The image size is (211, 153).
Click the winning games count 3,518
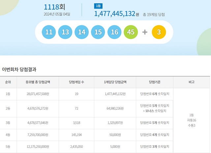pyautogui.click(x=76, y=123)
